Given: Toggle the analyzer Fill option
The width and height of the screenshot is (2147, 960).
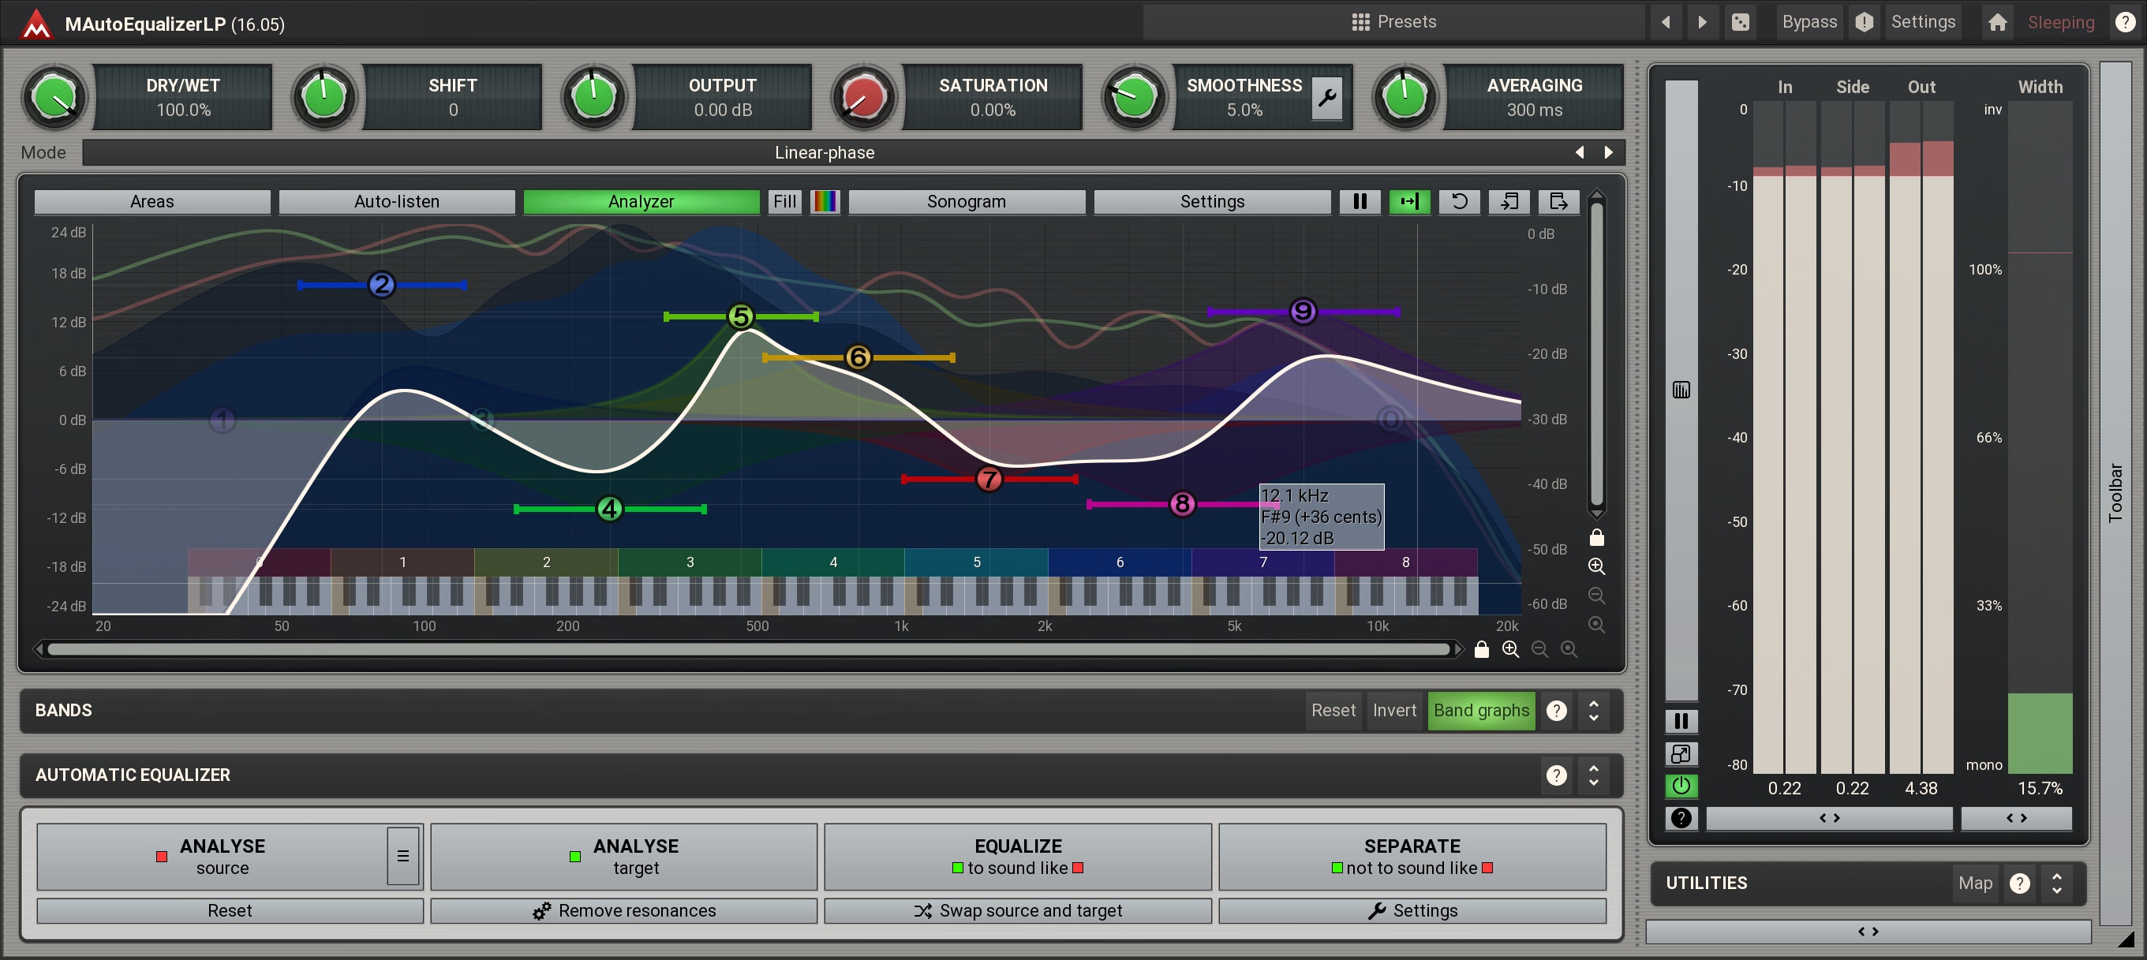Looking at the screenshot, I should (784, 202).
